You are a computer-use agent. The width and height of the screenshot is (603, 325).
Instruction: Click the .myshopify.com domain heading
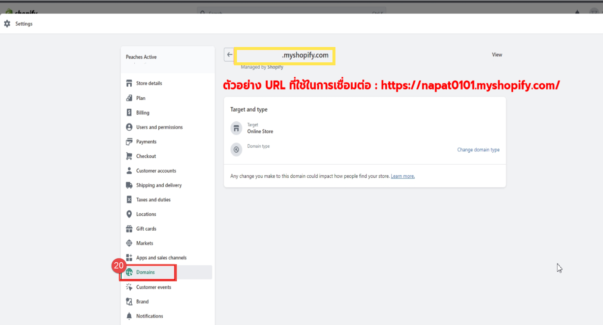(305, 55)
